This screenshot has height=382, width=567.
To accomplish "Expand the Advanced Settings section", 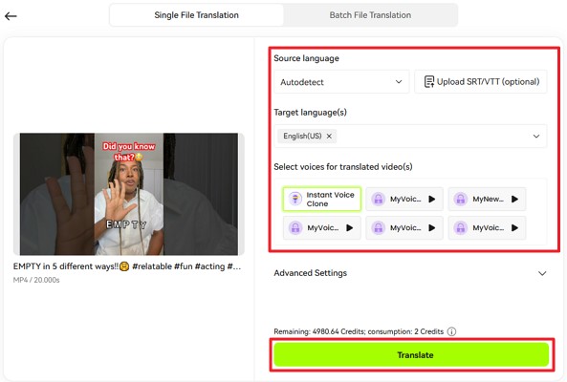I will (x=410, y=273).
